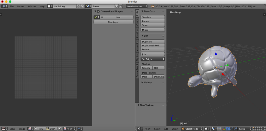
Task: Toggle Grease Pencil Layers checkbox
Action: click(x=98, y=11)
